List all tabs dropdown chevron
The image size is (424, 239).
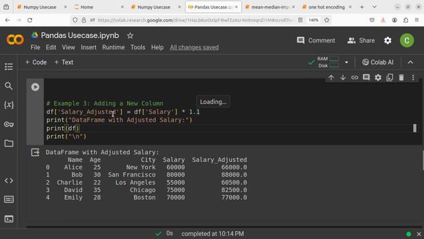coord(374,7)
